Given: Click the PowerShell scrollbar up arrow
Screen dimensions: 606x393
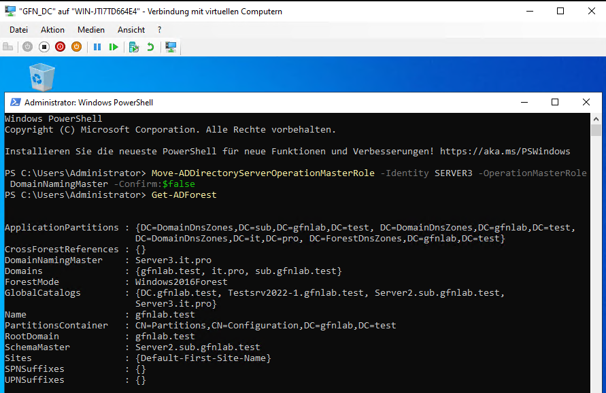Looking at the screenshot, I should (596, 119).
